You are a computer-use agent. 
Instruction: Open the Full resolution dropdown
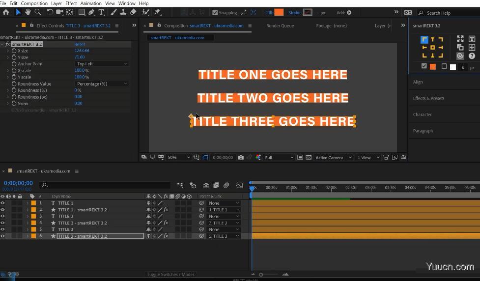279,157
